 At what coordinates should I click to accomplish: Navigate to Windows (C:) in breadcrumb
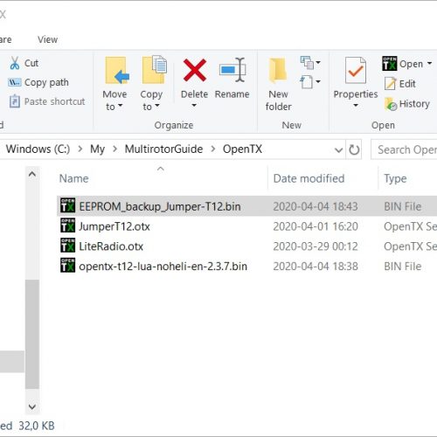[38, 149]
